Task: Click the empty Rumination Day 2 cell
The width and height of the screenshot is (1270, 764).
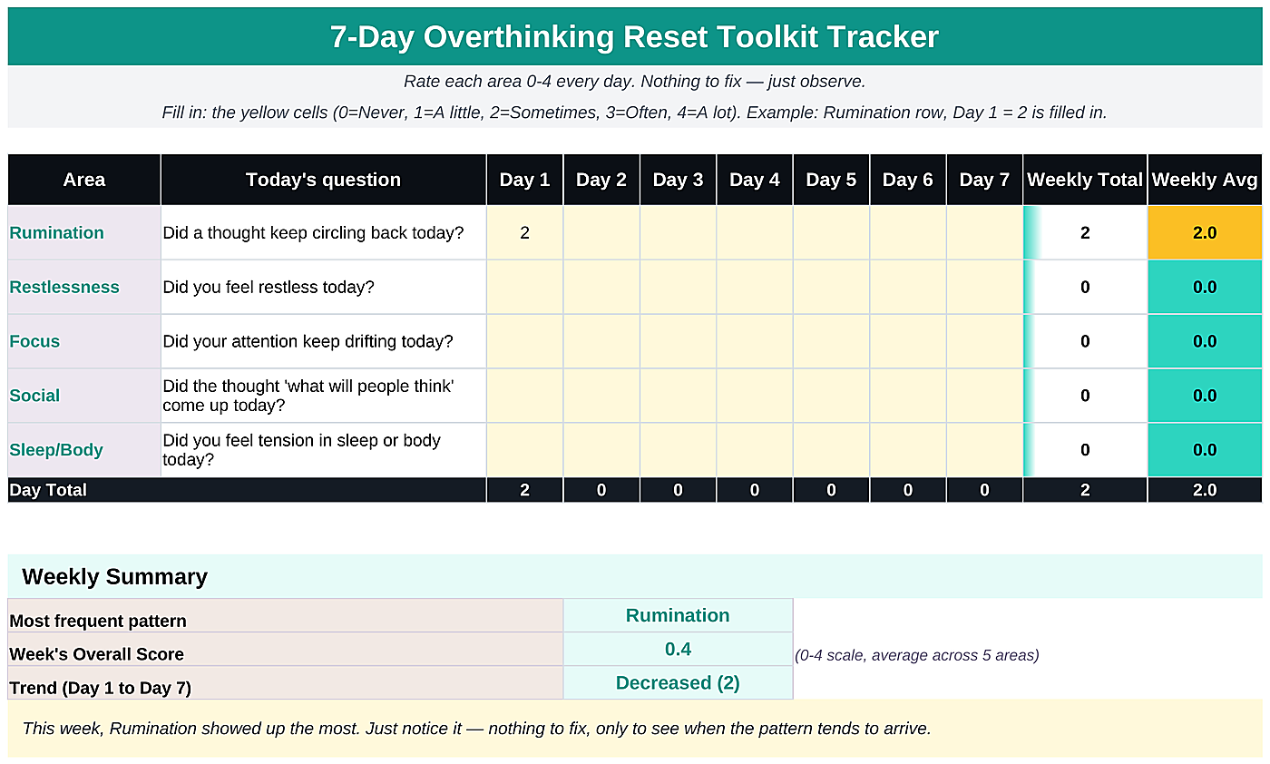Action: coord(601,232)
